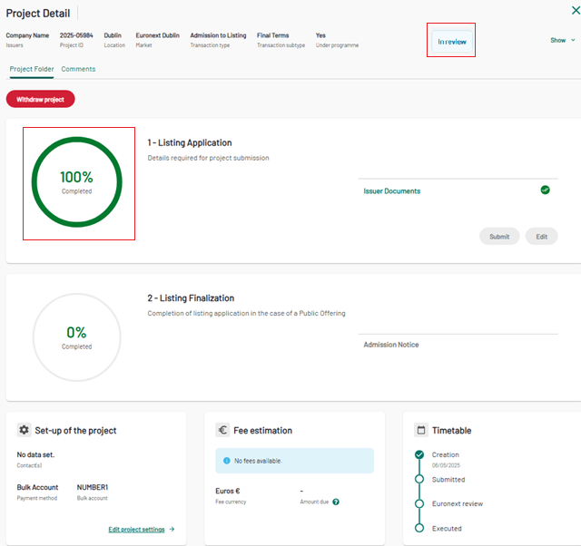Viewport: 581px width, 546px height.
Task: Click the Euronext review timeline marker
Action: pos(419,503)
